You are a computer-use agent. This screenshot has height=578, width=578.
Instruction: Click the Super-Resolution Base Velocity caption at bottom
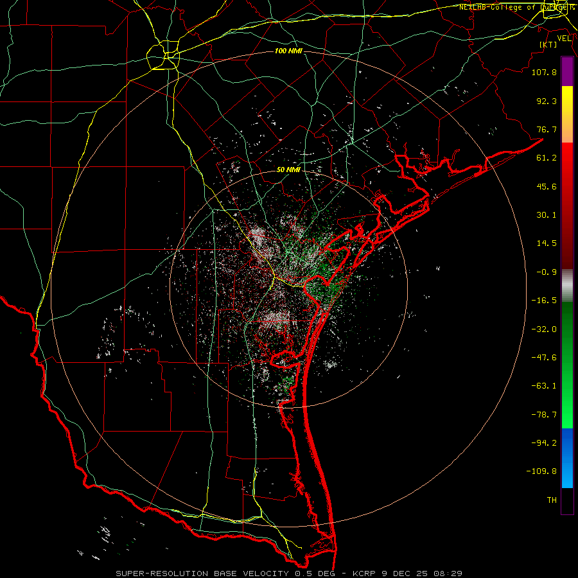(289, 574)
